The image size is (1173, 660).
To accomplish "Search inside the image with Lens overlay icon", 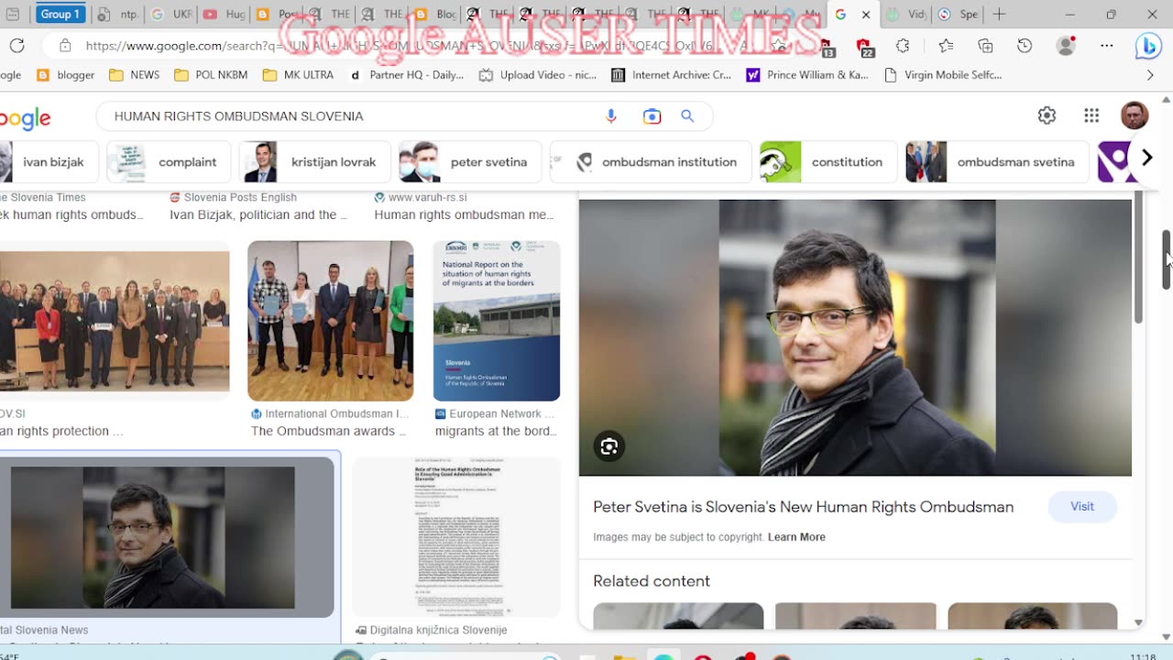I will pos(609,446).
